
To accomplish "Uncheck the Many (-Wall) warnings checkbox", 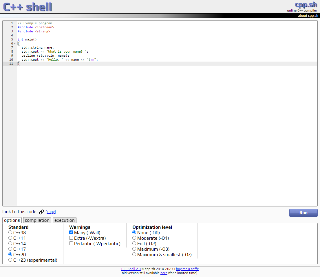I will click(71, 232).
